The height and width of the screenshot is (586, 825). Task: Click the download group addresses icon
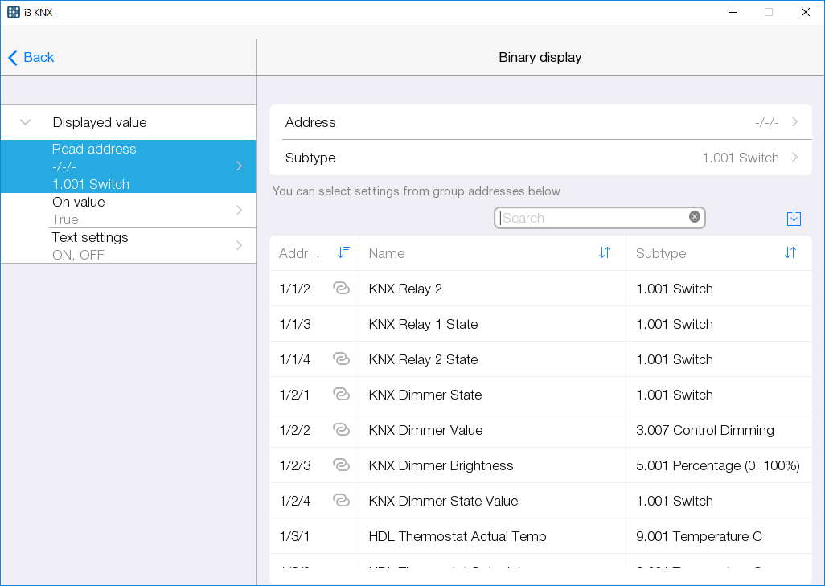coord(794,217)
